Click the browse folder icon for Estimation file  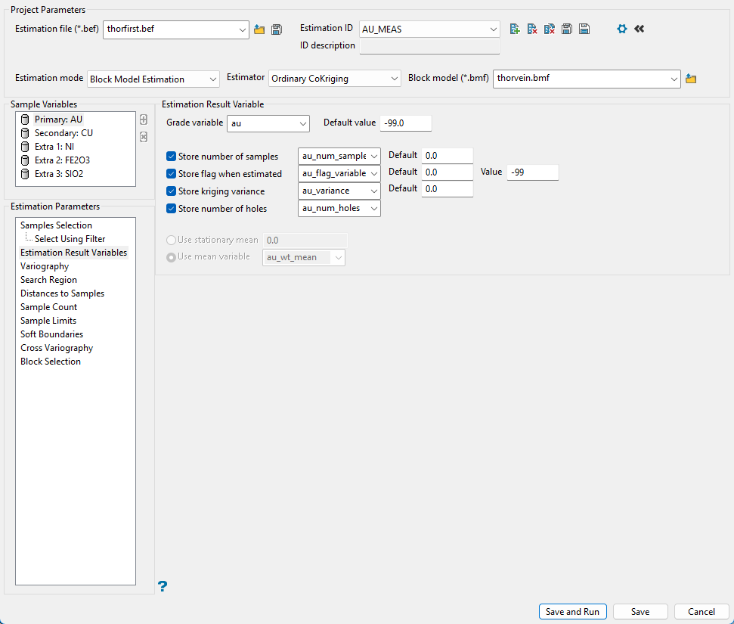point(259,29)
